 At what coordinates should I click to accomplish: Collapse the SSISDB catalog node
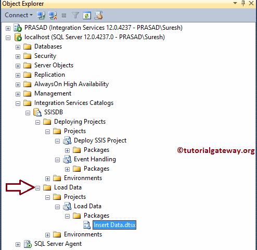[x=28, y=113]
